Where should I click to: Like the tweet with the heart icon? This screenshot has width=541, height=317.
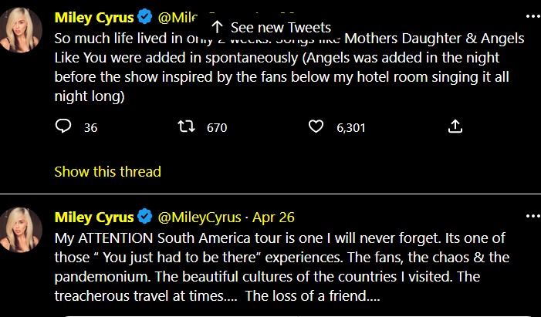tap(316, 126)
